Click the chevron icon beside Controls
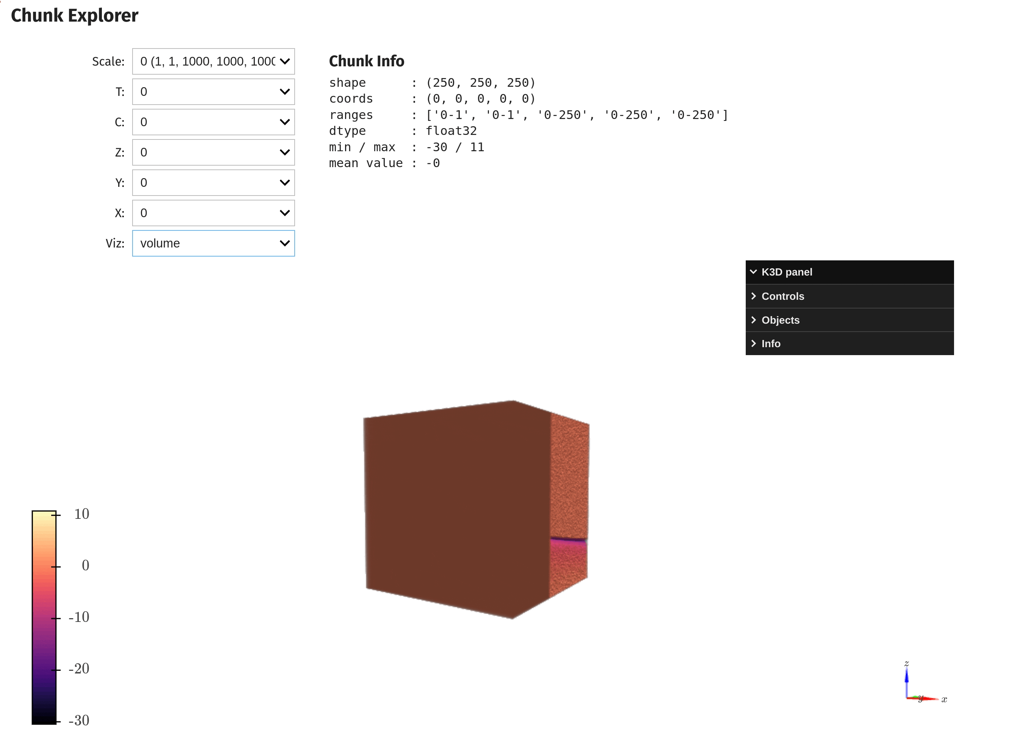Image resolution: width=1026 pixels, height=747 pixels. pos(753,296)
